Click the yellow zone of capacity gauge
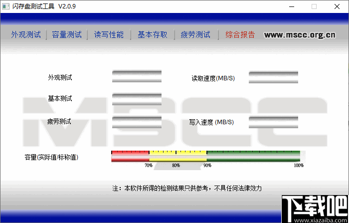The image size is (349, 223). [x=178, y=156]
